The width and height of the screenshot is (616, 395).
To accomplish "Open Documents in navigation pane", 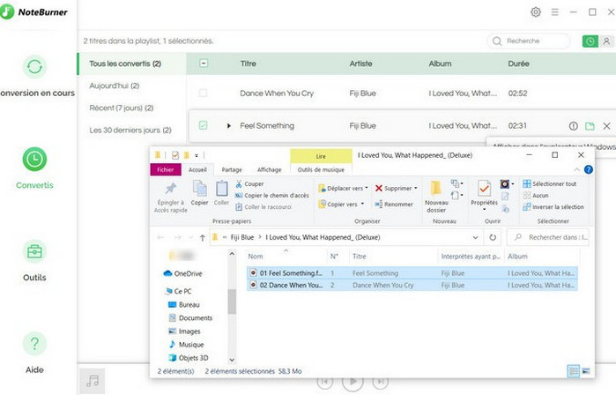I will (x=190, y=318).
